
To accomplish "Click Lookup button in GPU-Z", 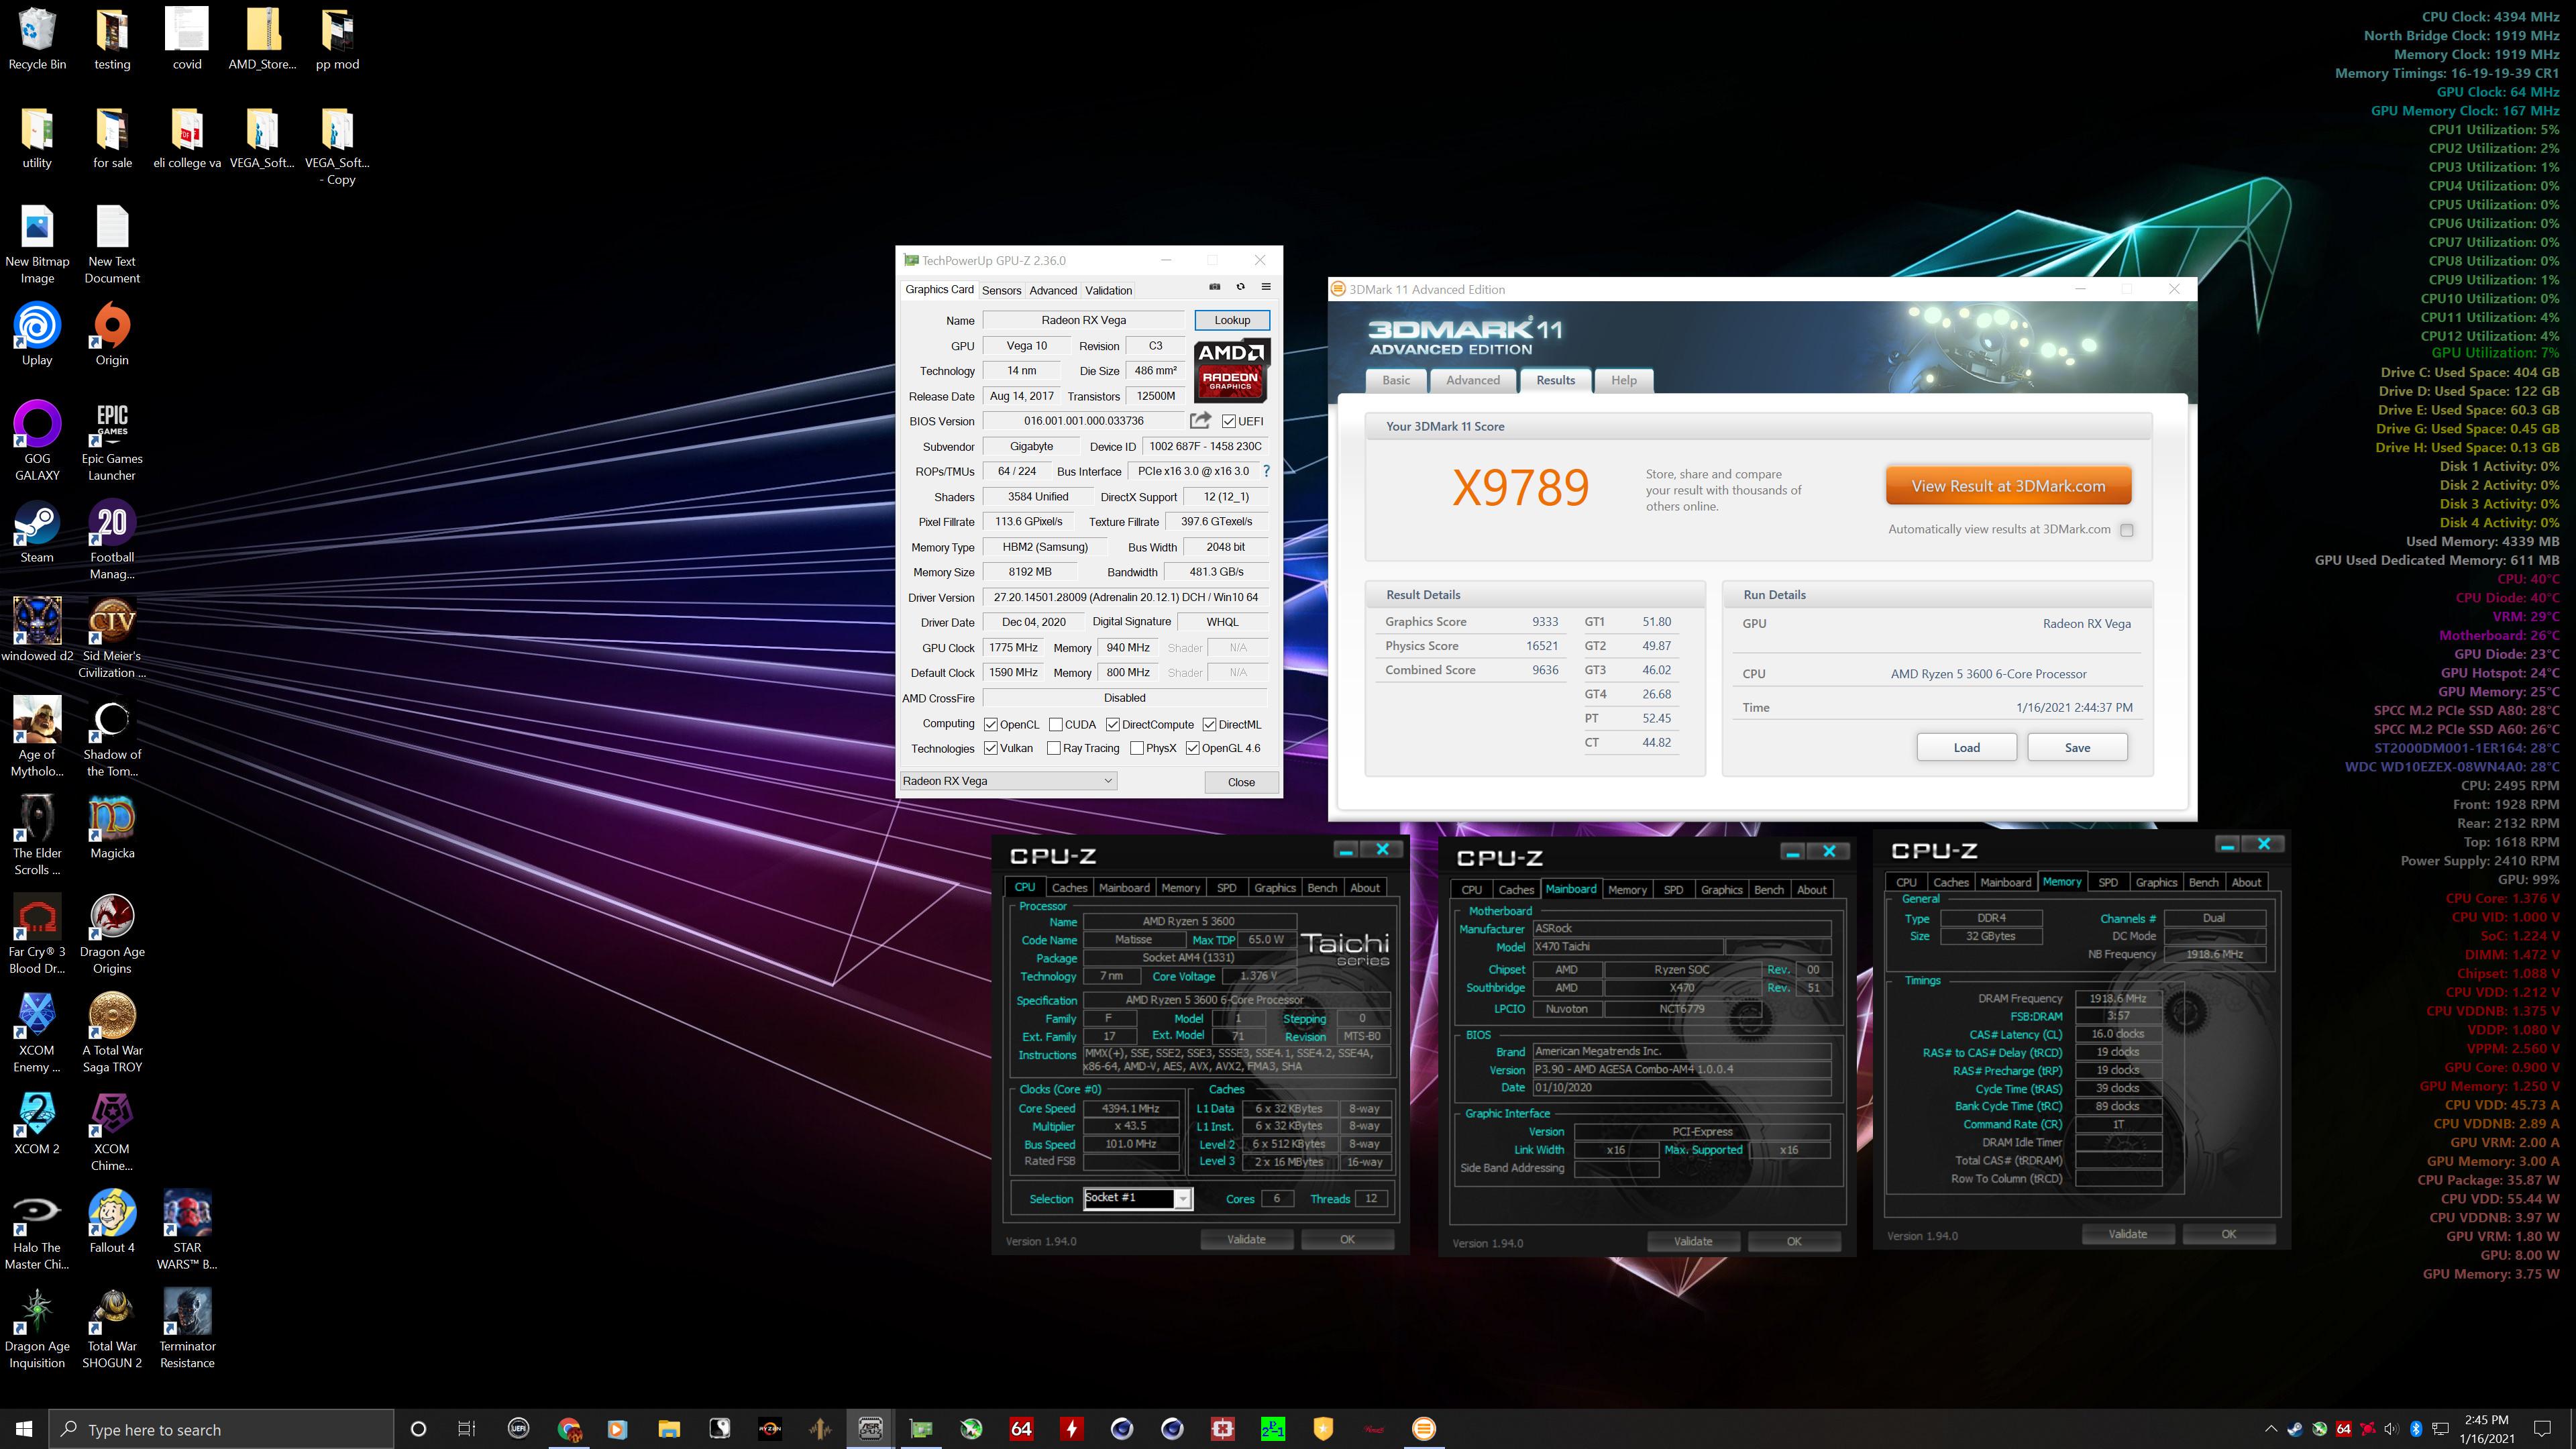I will coord(1232,320).
